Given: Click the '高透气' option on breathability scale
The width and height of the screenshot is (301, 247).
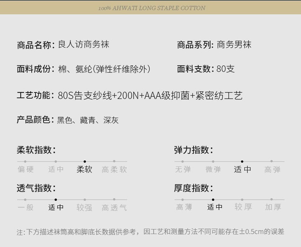Looking at the screenshot, I should tap(114, 208).
